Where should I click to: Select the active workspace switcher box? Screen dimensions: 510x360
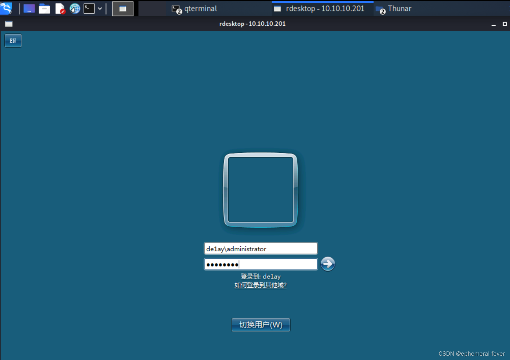coord(123,9)
